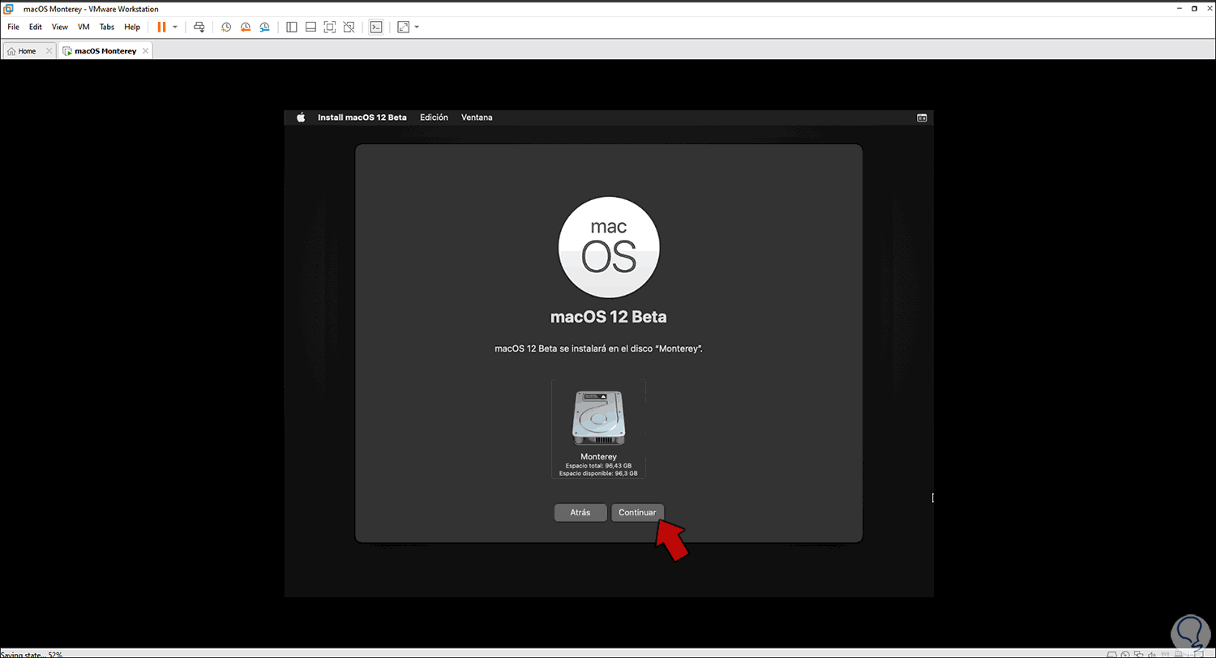1216x658 pixels.
Task: Close the macOS Monterey tab
Action: pos(146,51)
